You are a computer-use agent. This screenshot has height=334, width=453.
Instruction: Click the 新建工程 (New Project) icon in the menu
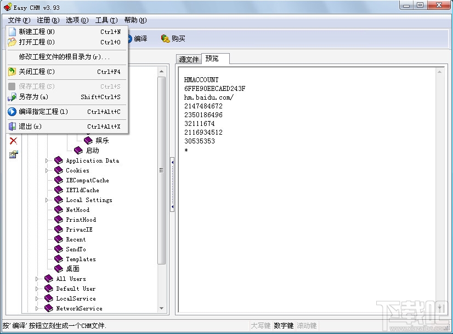[x=13, y=32]
